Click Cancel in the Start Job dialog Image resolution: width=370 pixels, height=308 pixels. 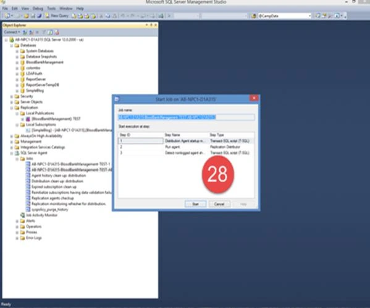219,204
